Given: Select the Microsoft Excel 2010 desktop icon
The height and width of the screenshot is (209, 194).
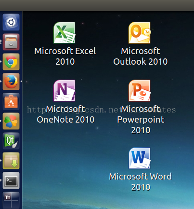Looking at the screenshot, I should [65, 33].
